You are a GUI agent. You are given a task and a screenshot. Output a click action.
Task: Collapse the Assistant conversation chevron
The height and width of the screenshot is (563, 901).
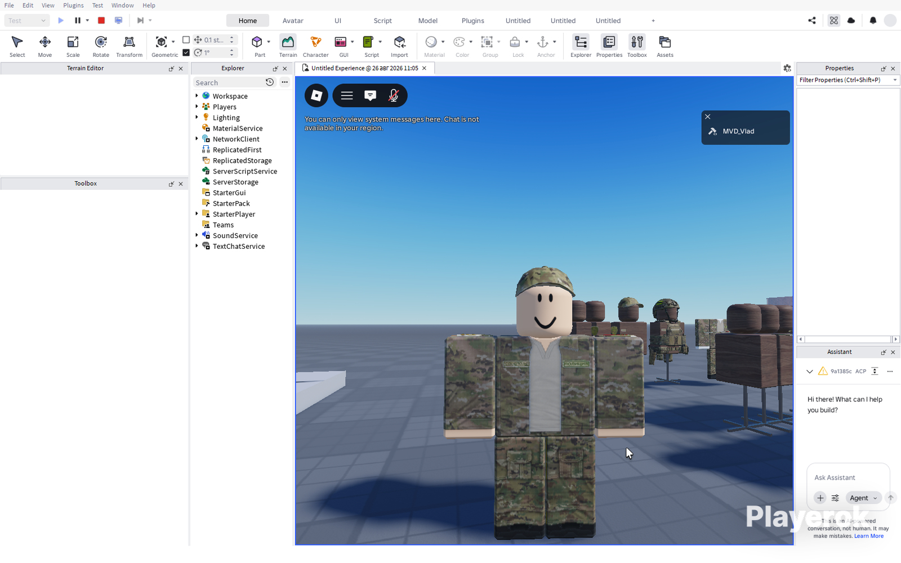(810, 371)
